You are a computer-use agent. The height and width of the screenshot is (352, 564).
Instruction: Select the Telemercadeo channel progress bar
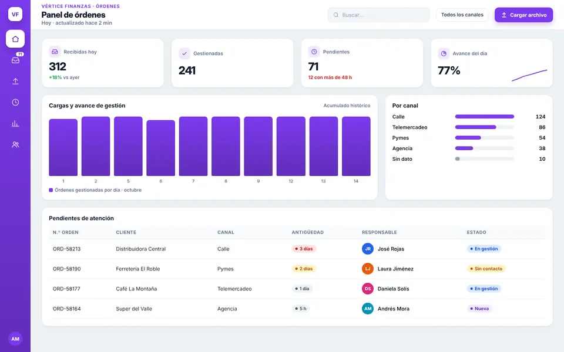[485, 127]
